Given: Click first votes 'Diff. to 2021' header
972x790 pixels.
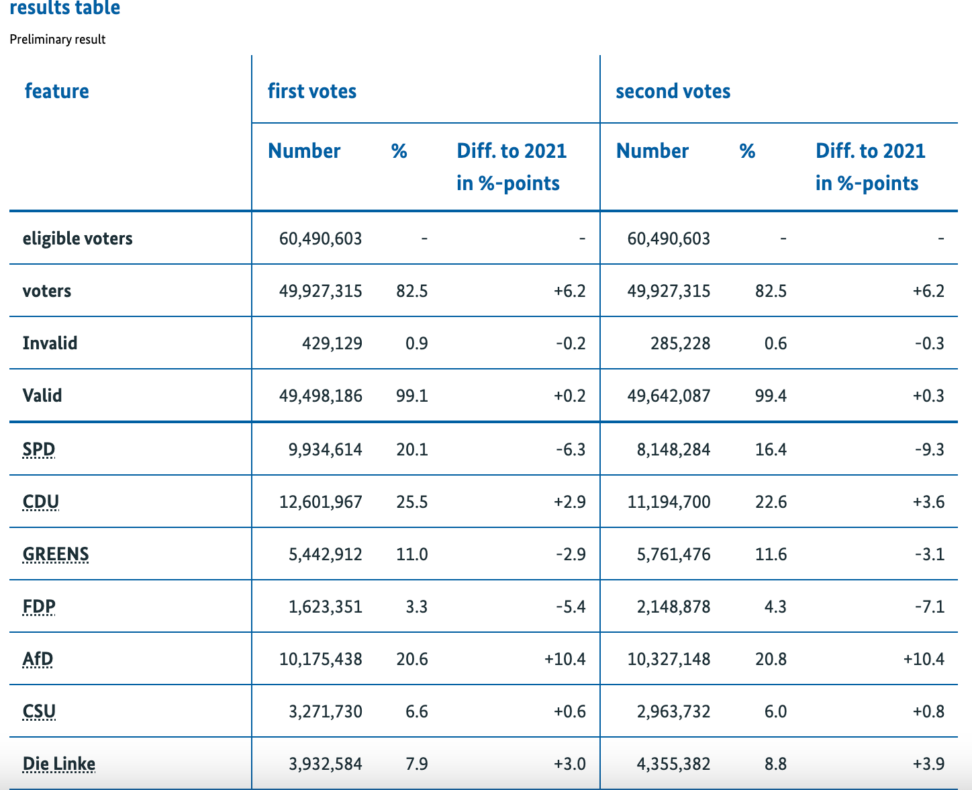Looking at the screenshot, I should [x=512, y=167].
